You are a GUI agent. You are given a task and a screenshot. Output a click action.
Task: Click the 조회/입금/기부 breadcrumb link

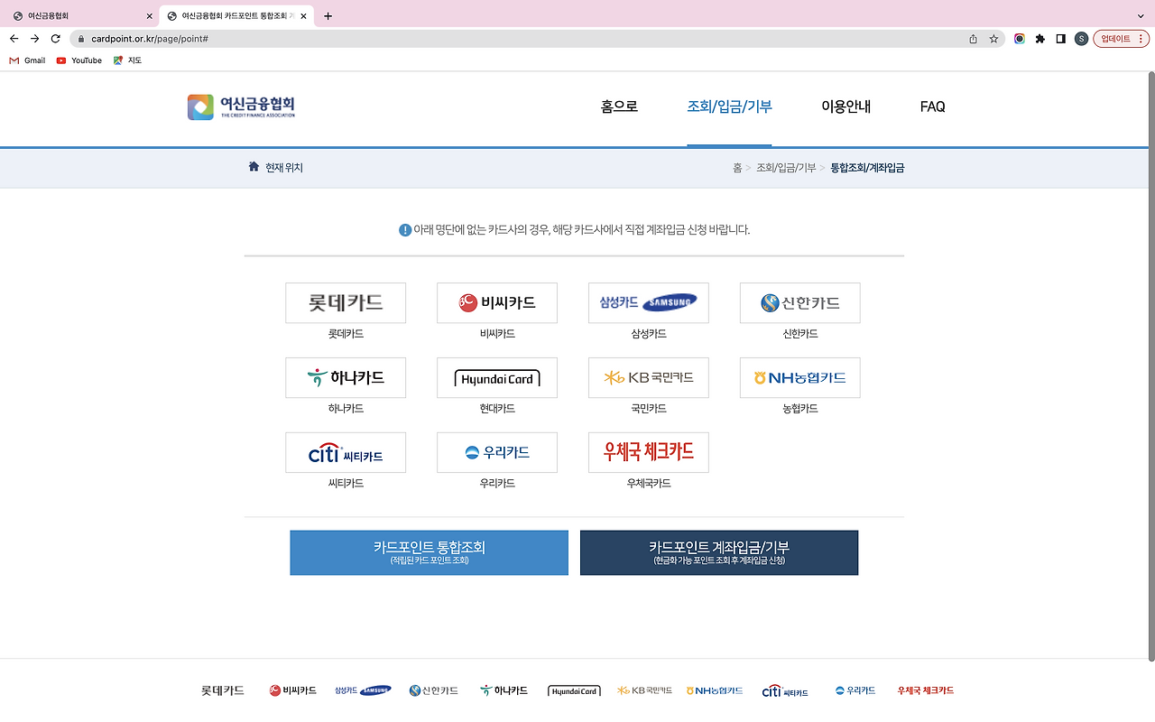[786, 168]
